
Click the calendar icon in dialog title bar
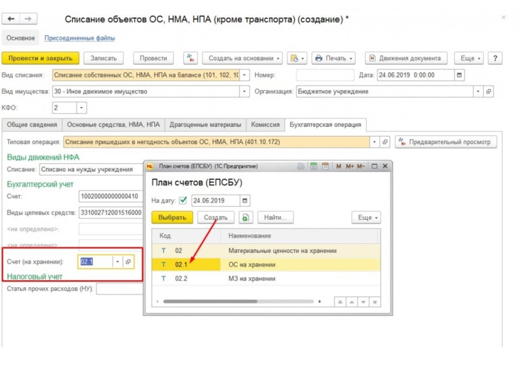325,166
